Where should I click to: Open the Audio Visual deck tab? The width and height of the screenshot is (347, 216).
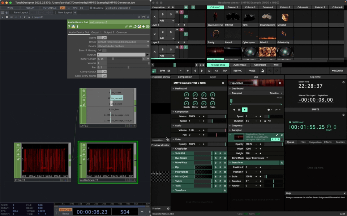[x=240, y=65]
